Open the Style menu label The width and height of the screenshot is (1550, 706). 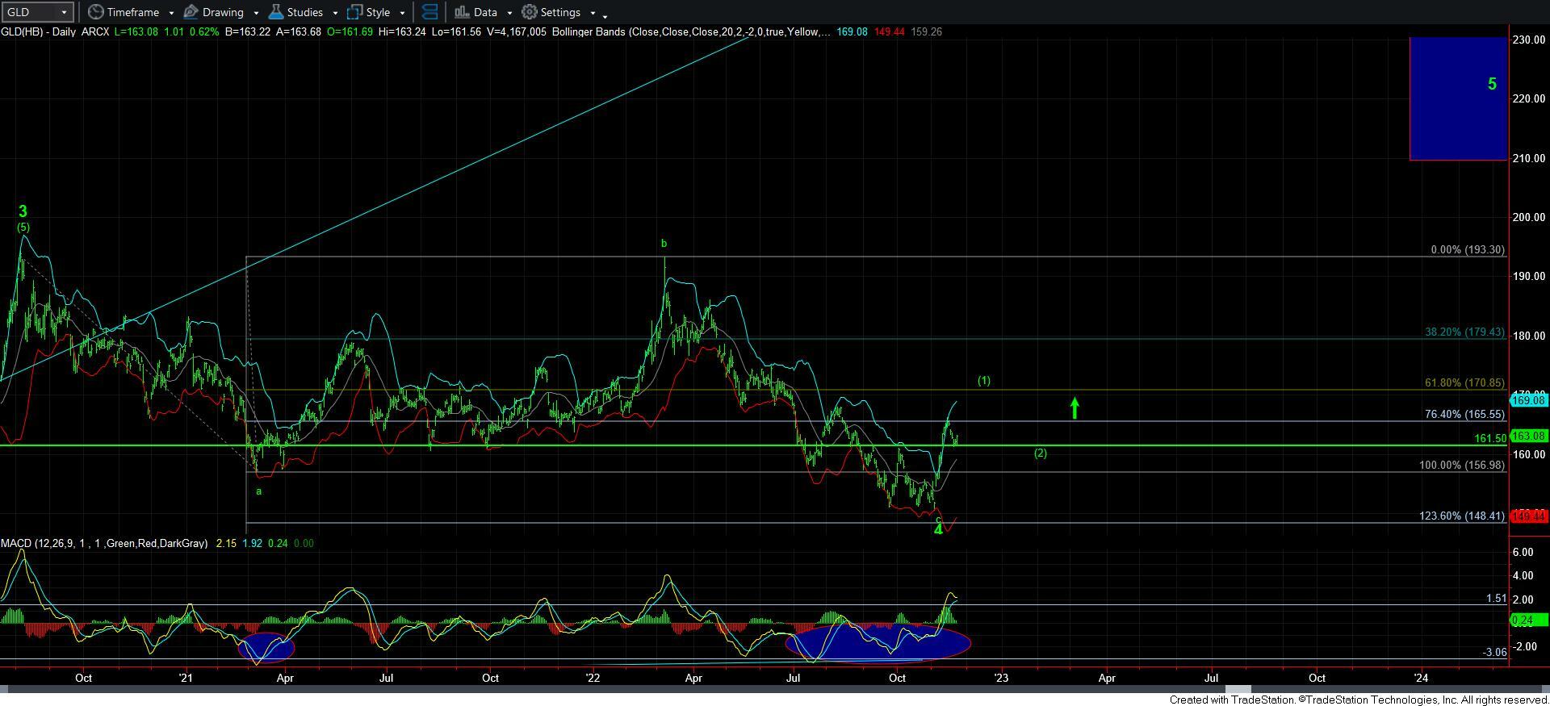pos(378,12)
